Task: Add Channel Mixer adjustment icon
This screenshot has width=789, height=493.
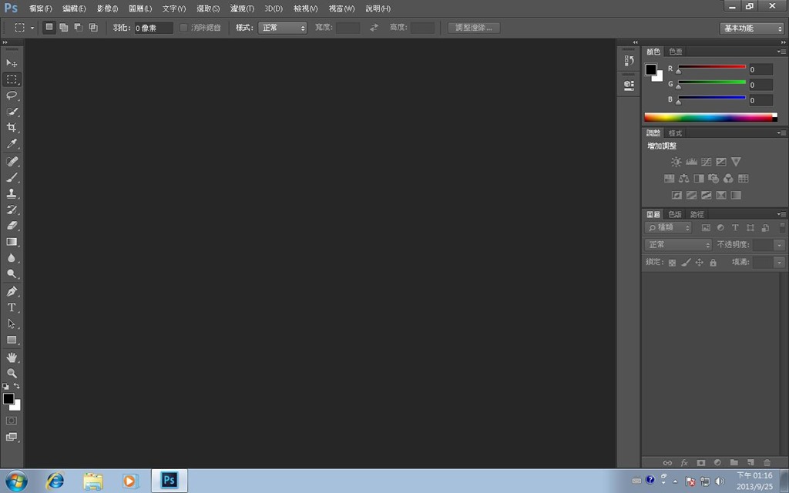Action: click(x=728, y=179)
